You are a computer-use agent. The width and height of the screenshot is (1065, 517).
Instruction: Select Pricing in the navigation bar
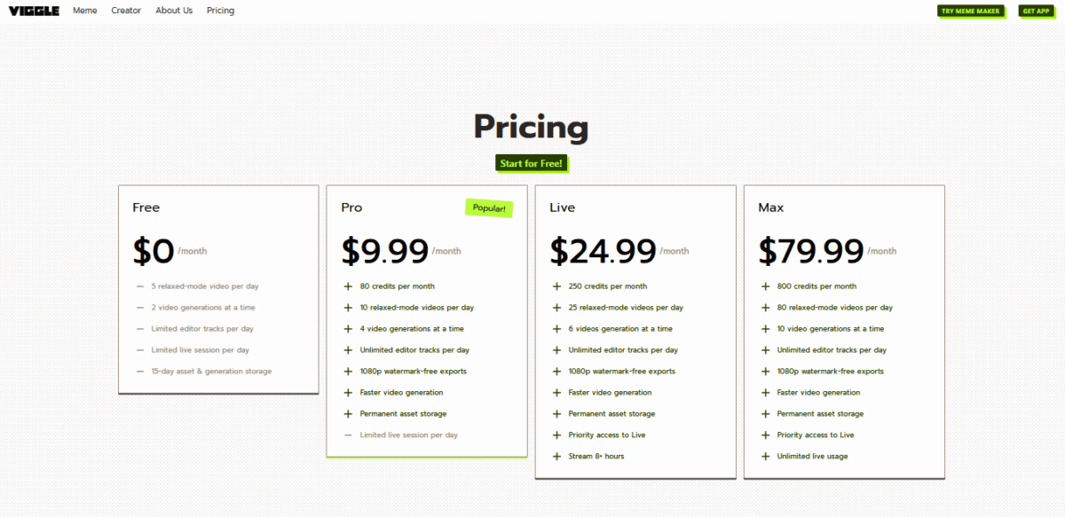point(220,11)
